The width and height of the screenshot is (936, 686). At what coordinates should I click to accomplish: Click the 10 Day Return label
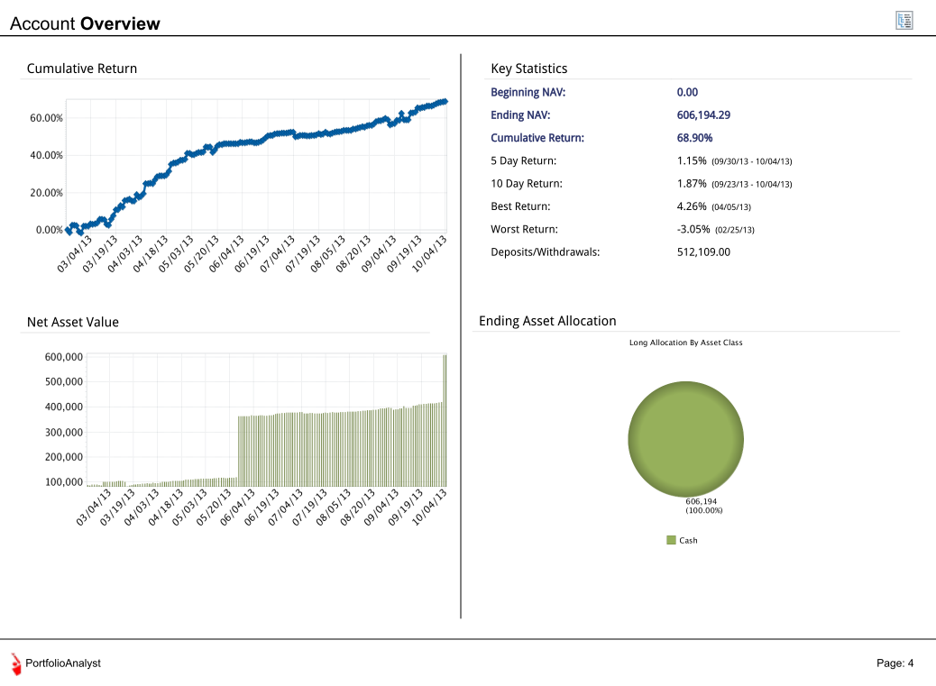(527, 183)
